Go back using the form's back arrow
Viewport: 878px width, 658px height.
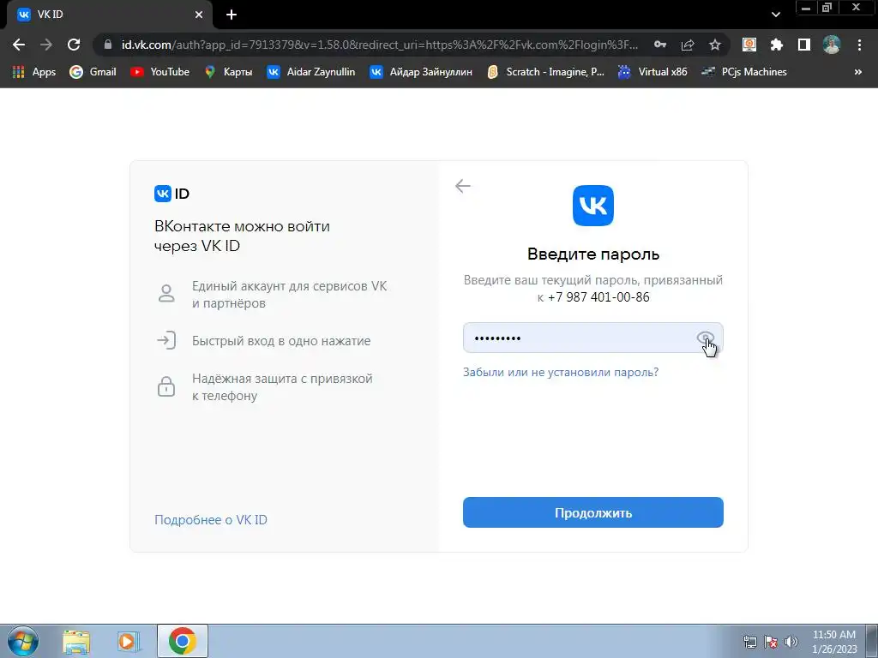(x=462, y=186)
